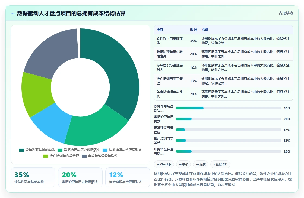Viewport: 304px width, 198px height.
Task: Open the 12% 标准建设与管理层对齐 stat card
Action: coord(128,177)
